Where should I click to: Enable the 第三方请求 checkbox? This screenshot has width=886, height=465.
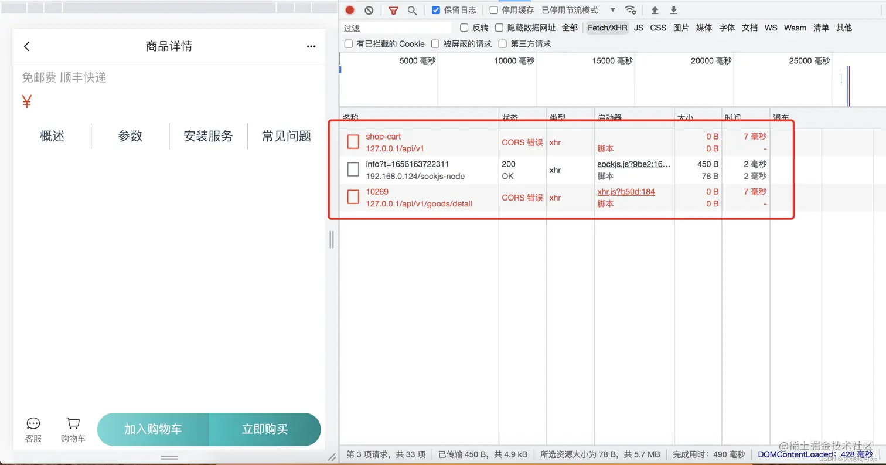pyautogui.click(x=503, y=43)
